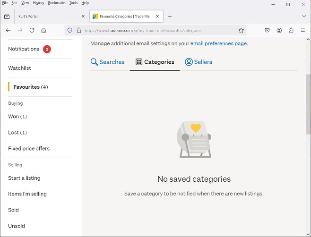Image resolution: width=311 pixels, height=237 pixels.
Task: Click the Firefox account profile icon
Action: point(279,30)
